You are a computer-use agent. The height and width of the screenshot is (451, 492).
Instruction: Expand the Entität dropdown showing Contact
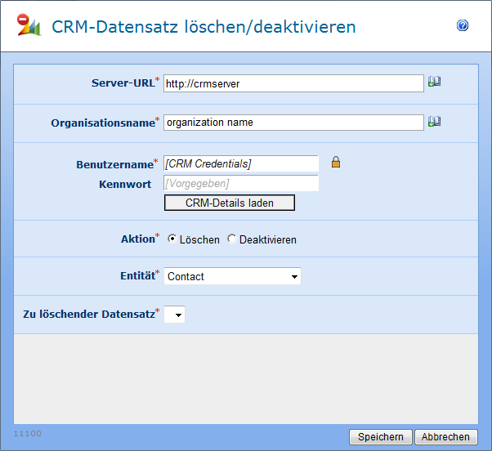click(x=232, y=277)
